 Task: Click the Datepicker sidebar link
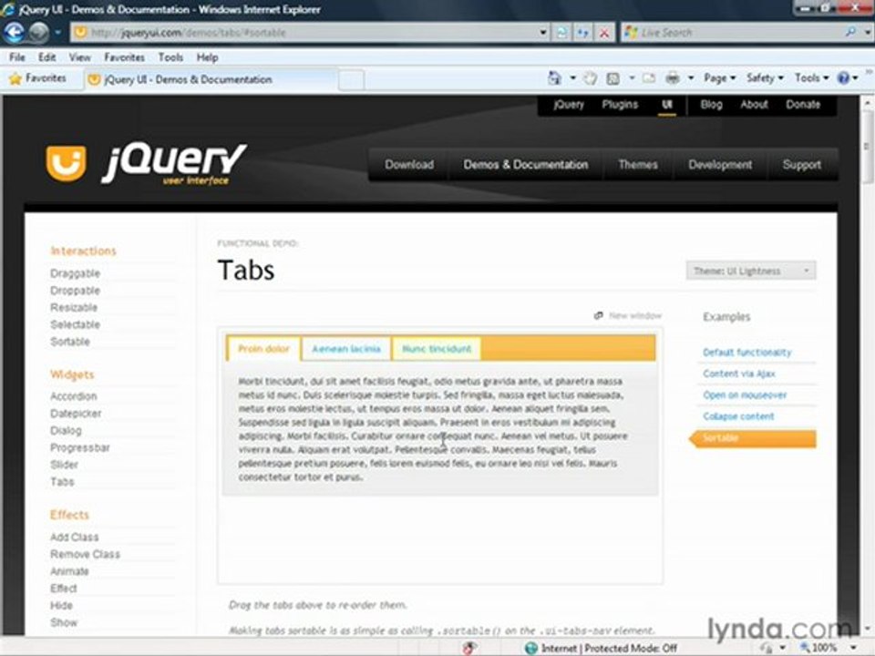[x=76, y=414]
